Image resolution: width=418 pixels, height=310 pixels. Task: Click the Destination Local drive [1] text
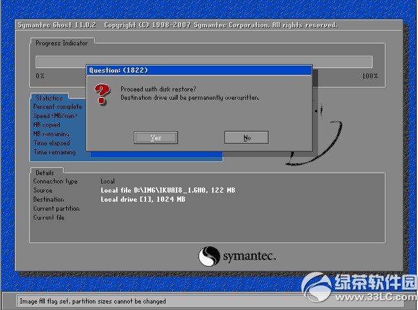[143, 200]
